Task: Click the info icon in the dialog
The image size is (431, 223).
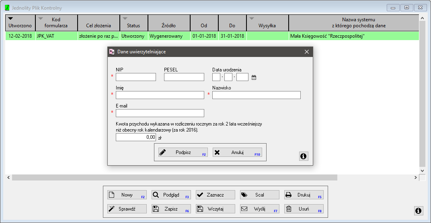Action: (304, 156)
